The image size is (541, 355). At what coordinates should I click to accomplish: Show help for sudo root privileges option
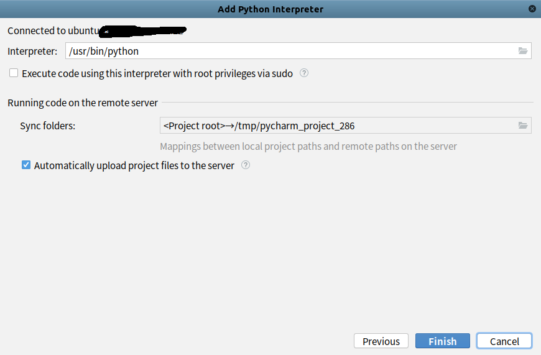tap(304, 73)
